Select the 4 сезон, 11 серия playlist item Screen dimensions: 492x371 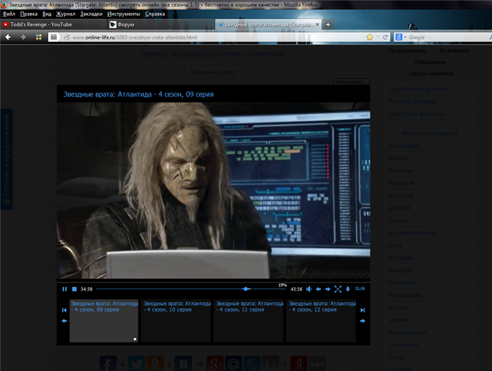tap(248, 321)
